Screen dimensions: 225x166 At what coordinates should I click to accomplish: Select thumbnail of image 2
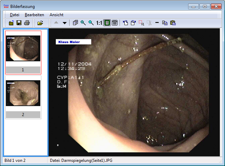pyautogui.click(x=23, y=93)
